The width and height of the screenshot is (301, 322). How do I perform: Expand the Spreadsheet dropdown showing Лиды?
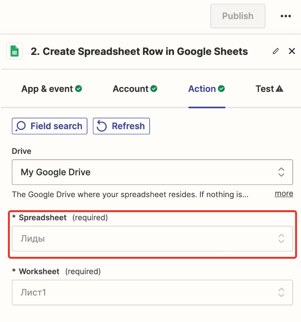[152, 239]
